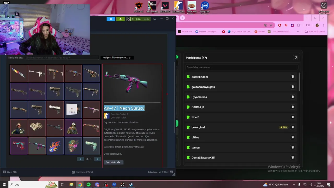Select the white M4 rifle inventory item
Viewport: 334px width, 188px height.
coord(37,73)
